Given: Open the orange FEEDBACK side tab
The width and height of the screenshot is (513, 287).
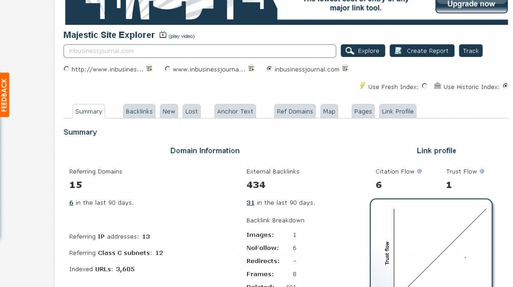Looking at the screenshot, I should coord(4,94).
